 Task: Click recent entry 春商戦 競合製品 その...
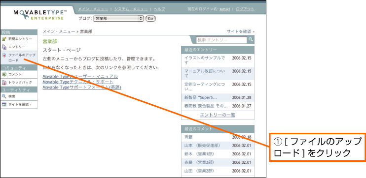click(206, 106)
